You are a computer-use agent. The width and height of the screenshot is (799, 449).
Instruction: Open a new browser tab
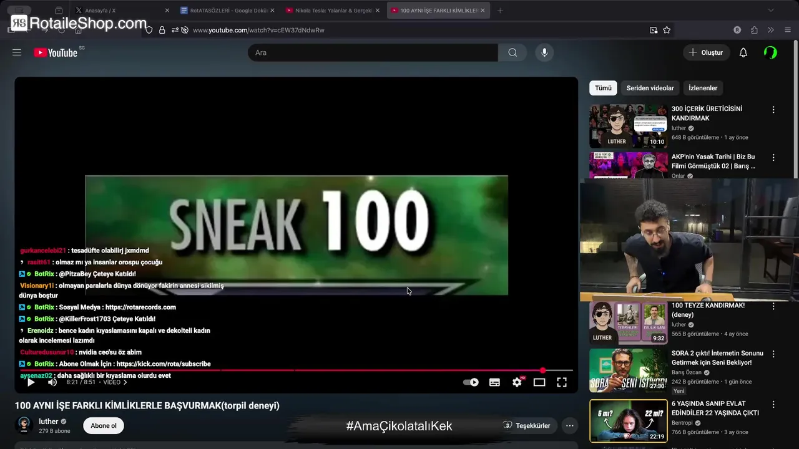[x=500, y=11]
